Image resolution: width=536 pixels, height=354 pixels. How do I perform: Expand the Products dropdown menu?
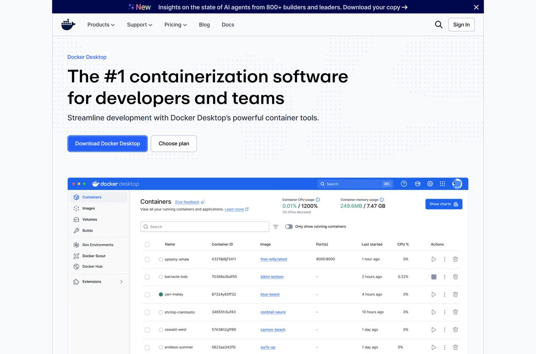coord(101,25)
